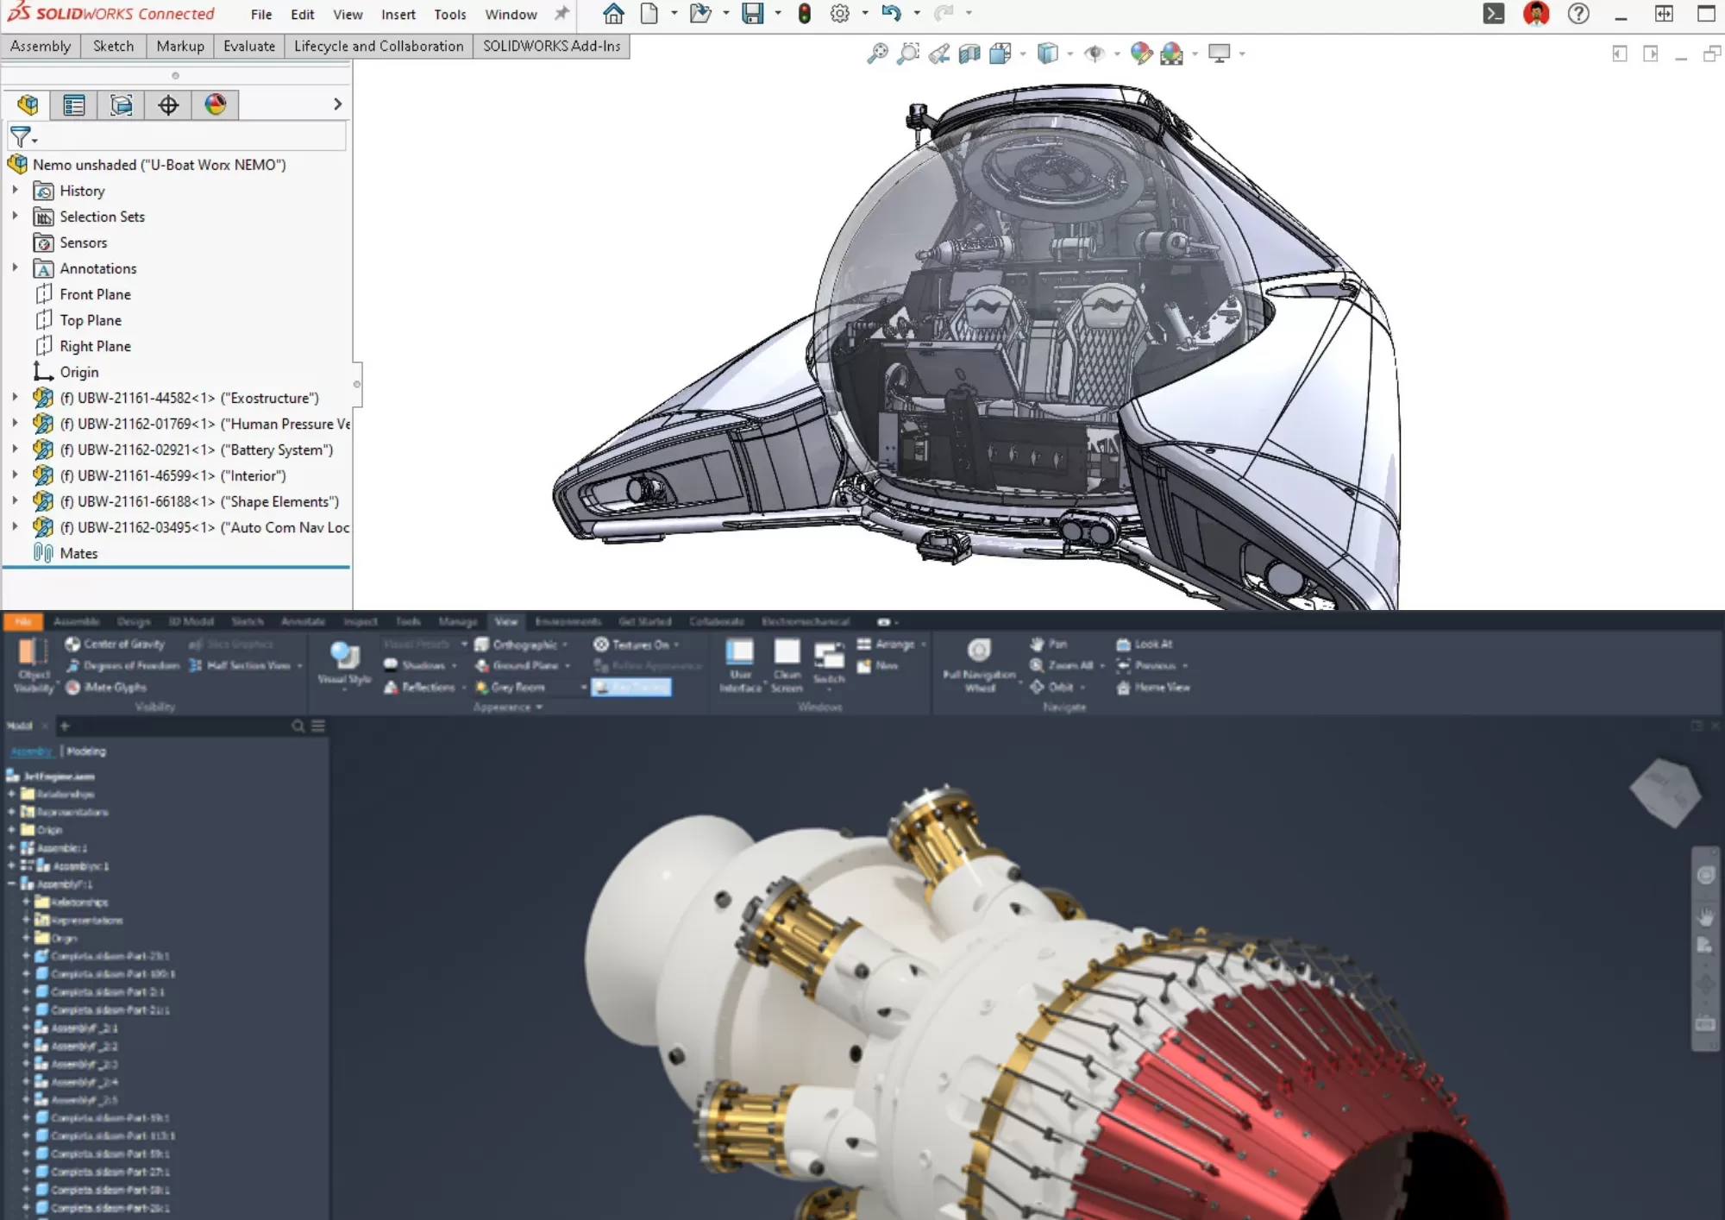Disable the active Ray Tracing toggle
Image resolution: width=1725 pixels, height=1220 pixels.
631,687
